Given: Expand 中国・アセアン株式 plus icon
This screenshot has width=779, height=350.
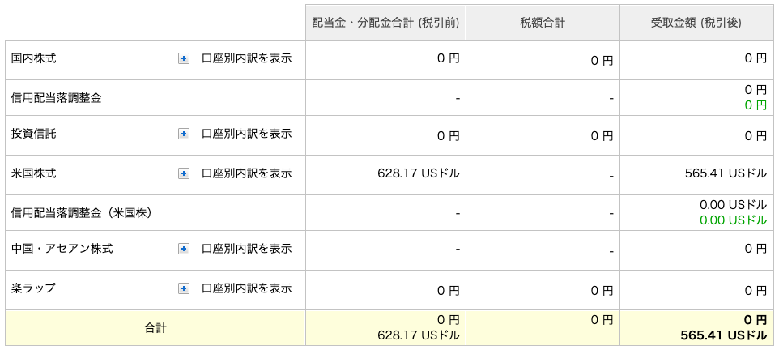Looking at the screenshot, I should tap(184, 249).
